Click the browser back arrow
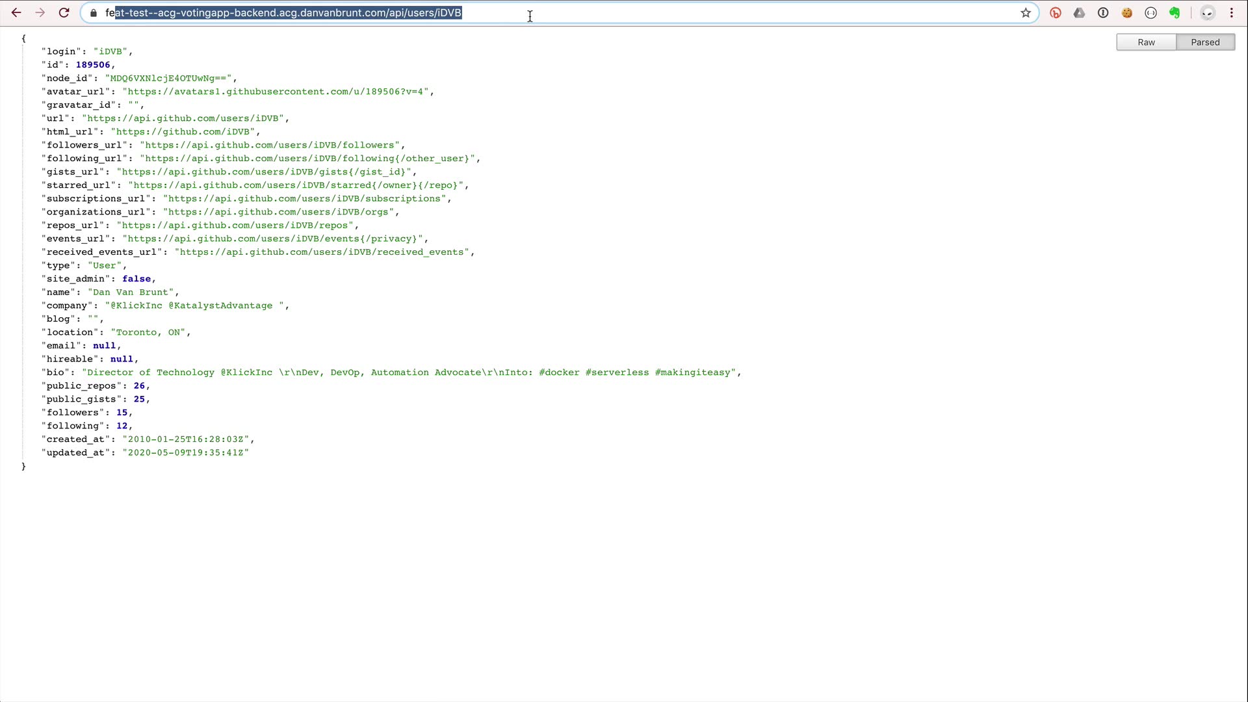 (x=16, y=13)
